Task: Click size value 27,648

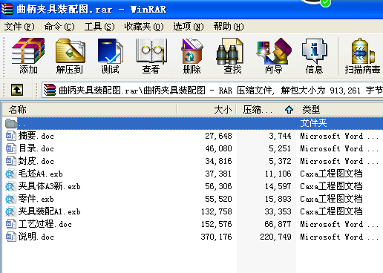Action: pos(218,136)
